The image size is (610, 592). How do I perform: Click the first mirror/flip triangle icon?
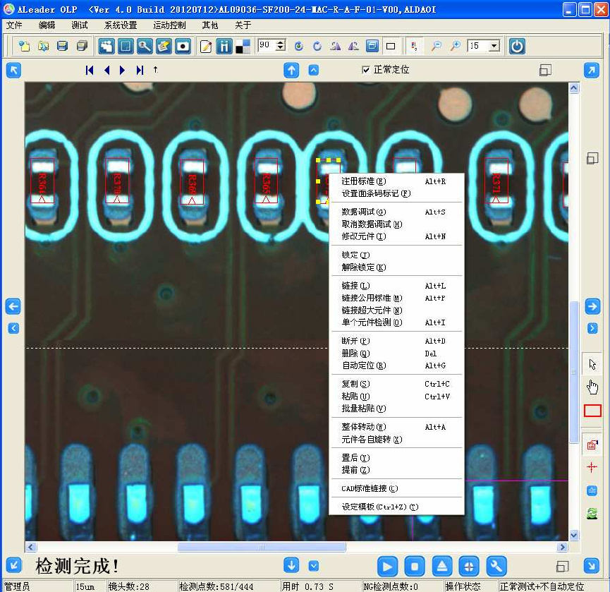(x=336, y=47)
